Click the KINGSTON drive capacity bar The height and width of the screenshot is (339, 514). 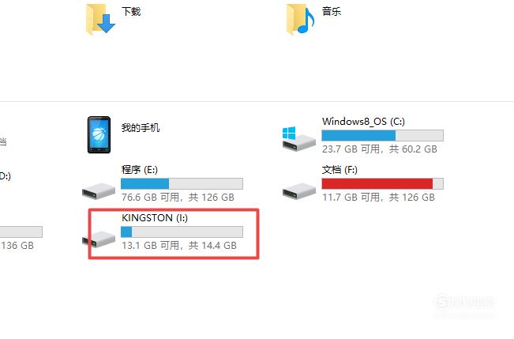click(x=182, y=232)
